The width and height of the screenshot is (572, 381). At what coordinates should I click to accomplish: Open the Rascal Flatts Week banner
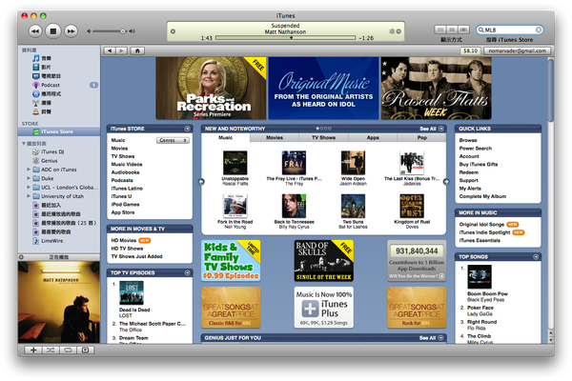[x=436, y=89]
